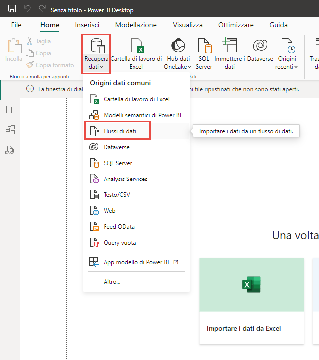Screen dimensions: 319x360
Task: Click the App modello di Power BI icon
Action: coord(94,262)
